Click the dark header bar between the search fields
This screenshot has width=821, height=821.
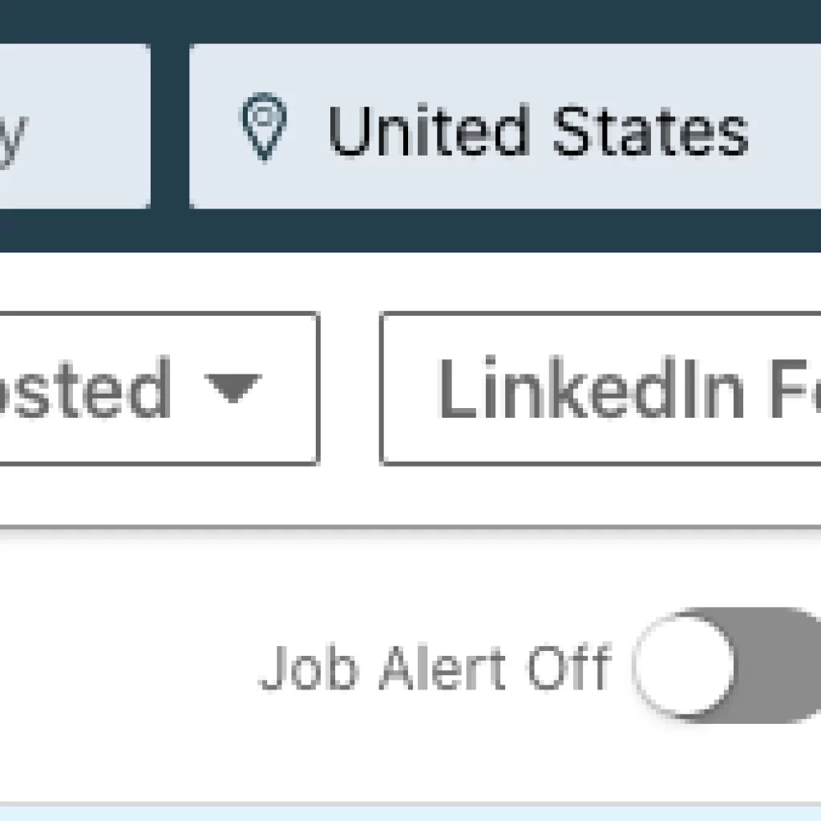[170, 126]
